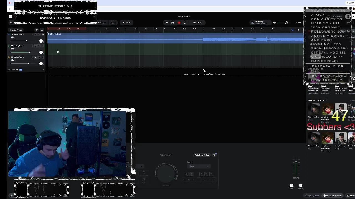Viewport: 355px width, 199px height.
Task: Click AutoDetect Key button
Action: 202,155
